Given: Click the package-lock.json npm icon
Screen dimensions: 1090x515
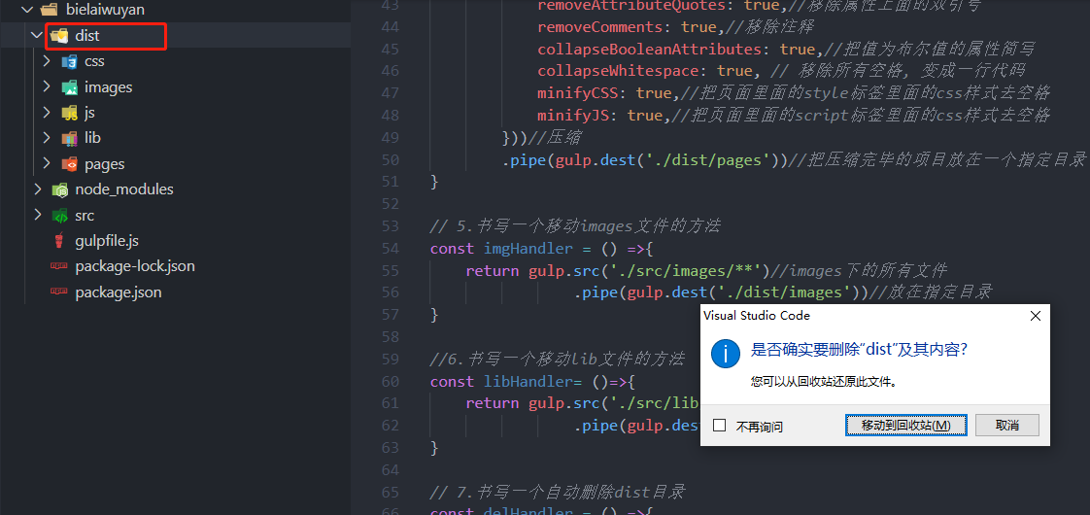Looking at the screenshot, I should [x=59, y=267].
